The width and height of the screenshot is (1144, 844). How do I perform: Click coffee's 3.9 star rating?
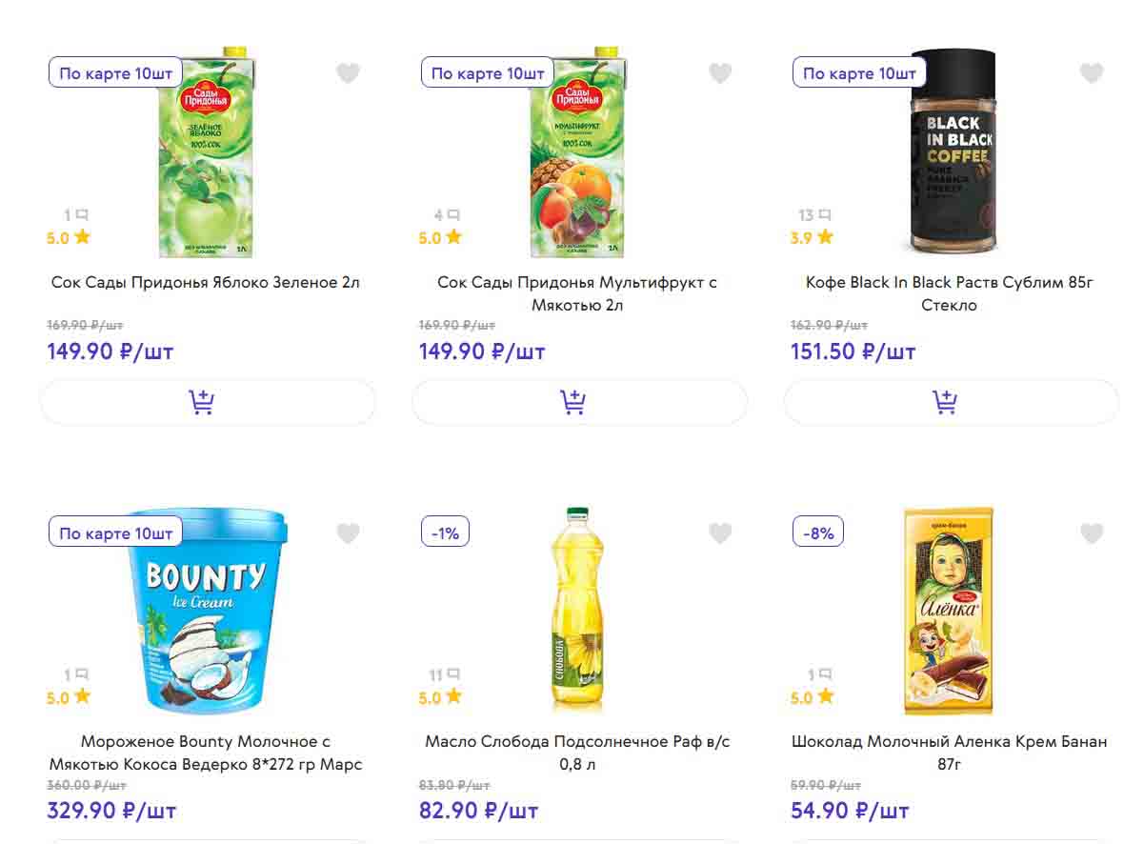coord(812,237)
